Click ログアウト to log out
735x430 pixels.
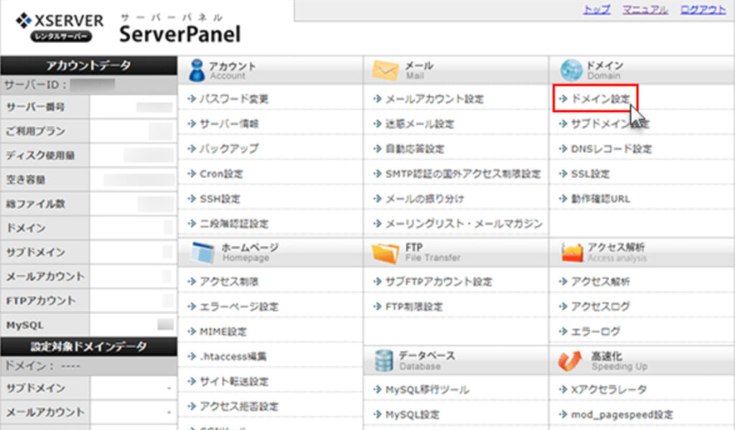(x=703, y=9)
